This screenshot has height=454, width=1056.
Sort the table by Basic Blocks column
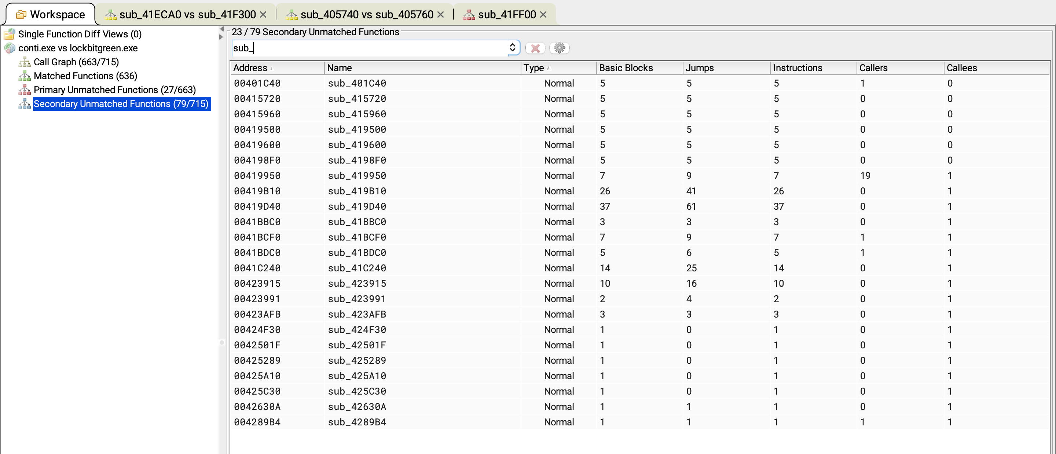pyautogui.click(x=639, y=68)
